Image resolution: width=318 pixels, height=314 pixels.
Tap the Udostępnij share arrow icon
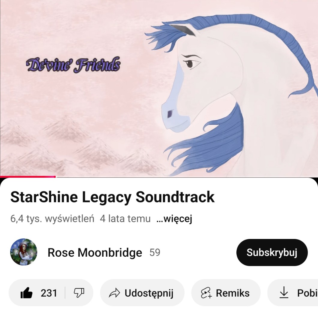[x=115, y=293]
